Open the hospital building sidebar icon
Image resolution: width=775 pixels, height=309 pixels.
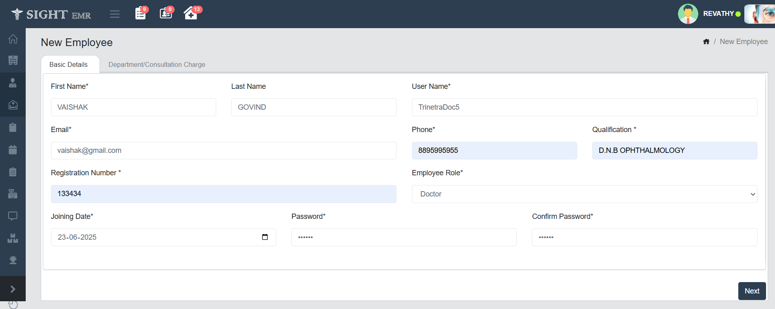pyautogui.click(x=13, y=61)
